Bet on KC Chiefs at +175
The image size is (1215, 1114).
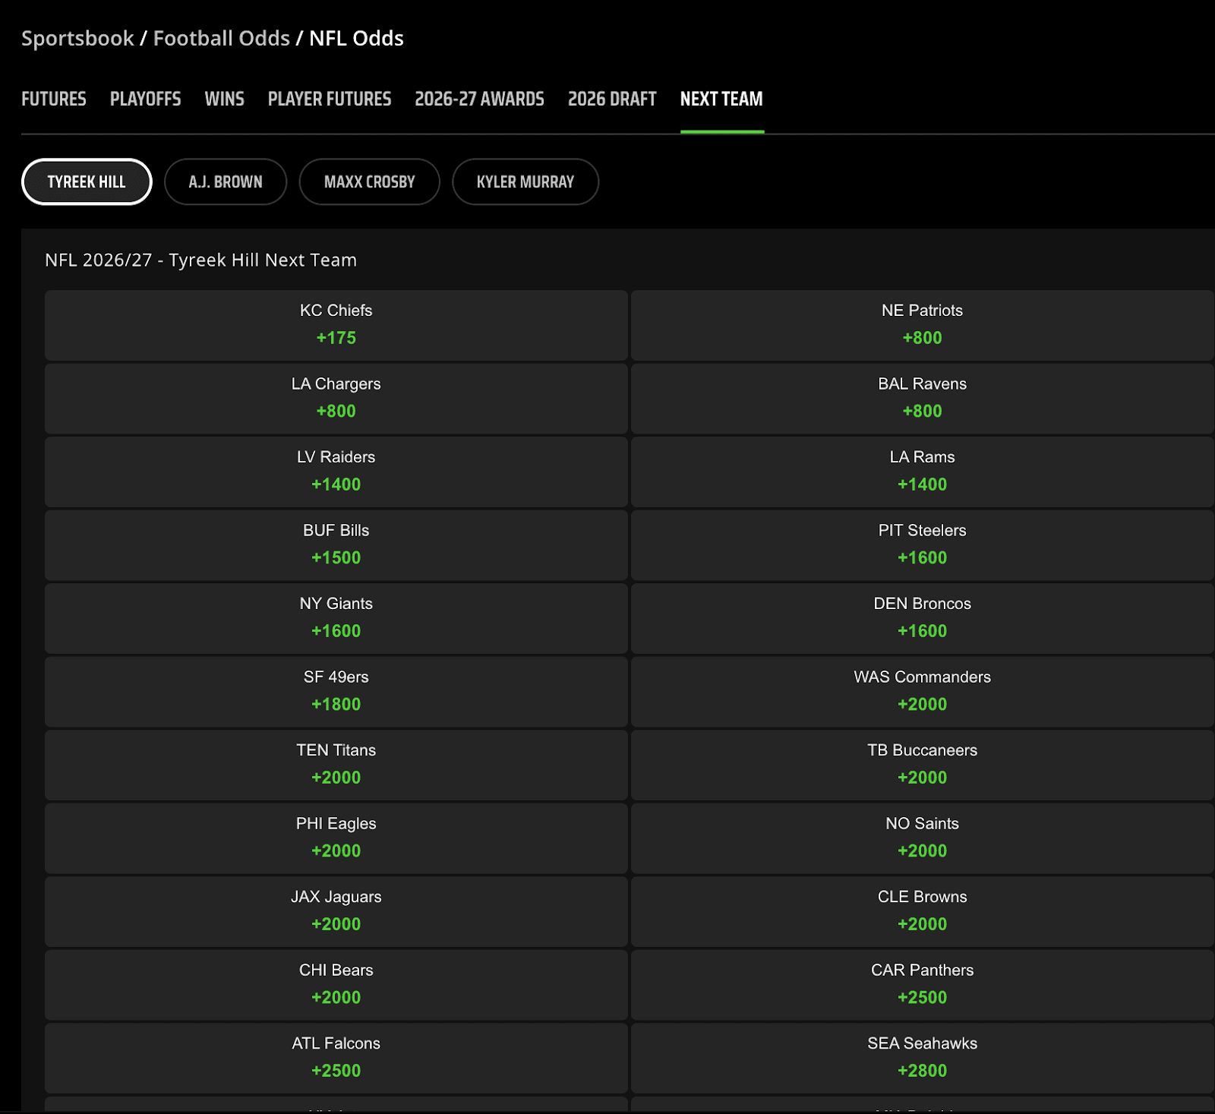(x=336, y=325)
